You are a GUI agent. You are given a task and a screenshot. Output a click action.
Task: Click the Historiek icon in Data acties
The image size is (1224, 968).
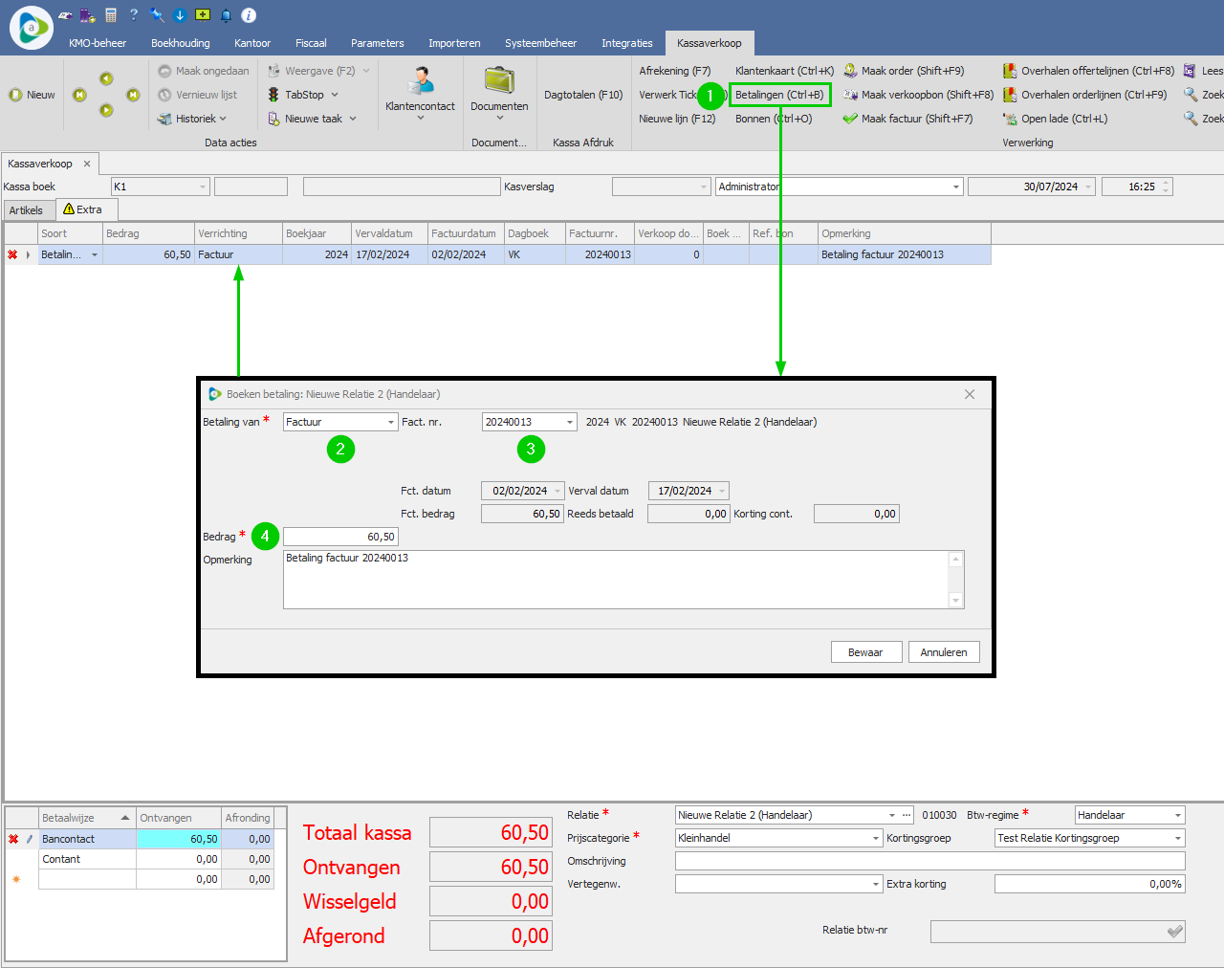[164, 119]
